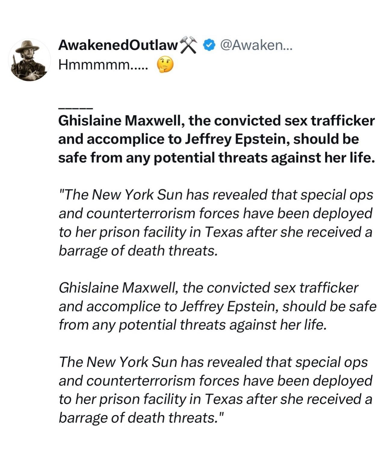
Task: Click the dashed separator line above the headline
Action: (75, 108)
